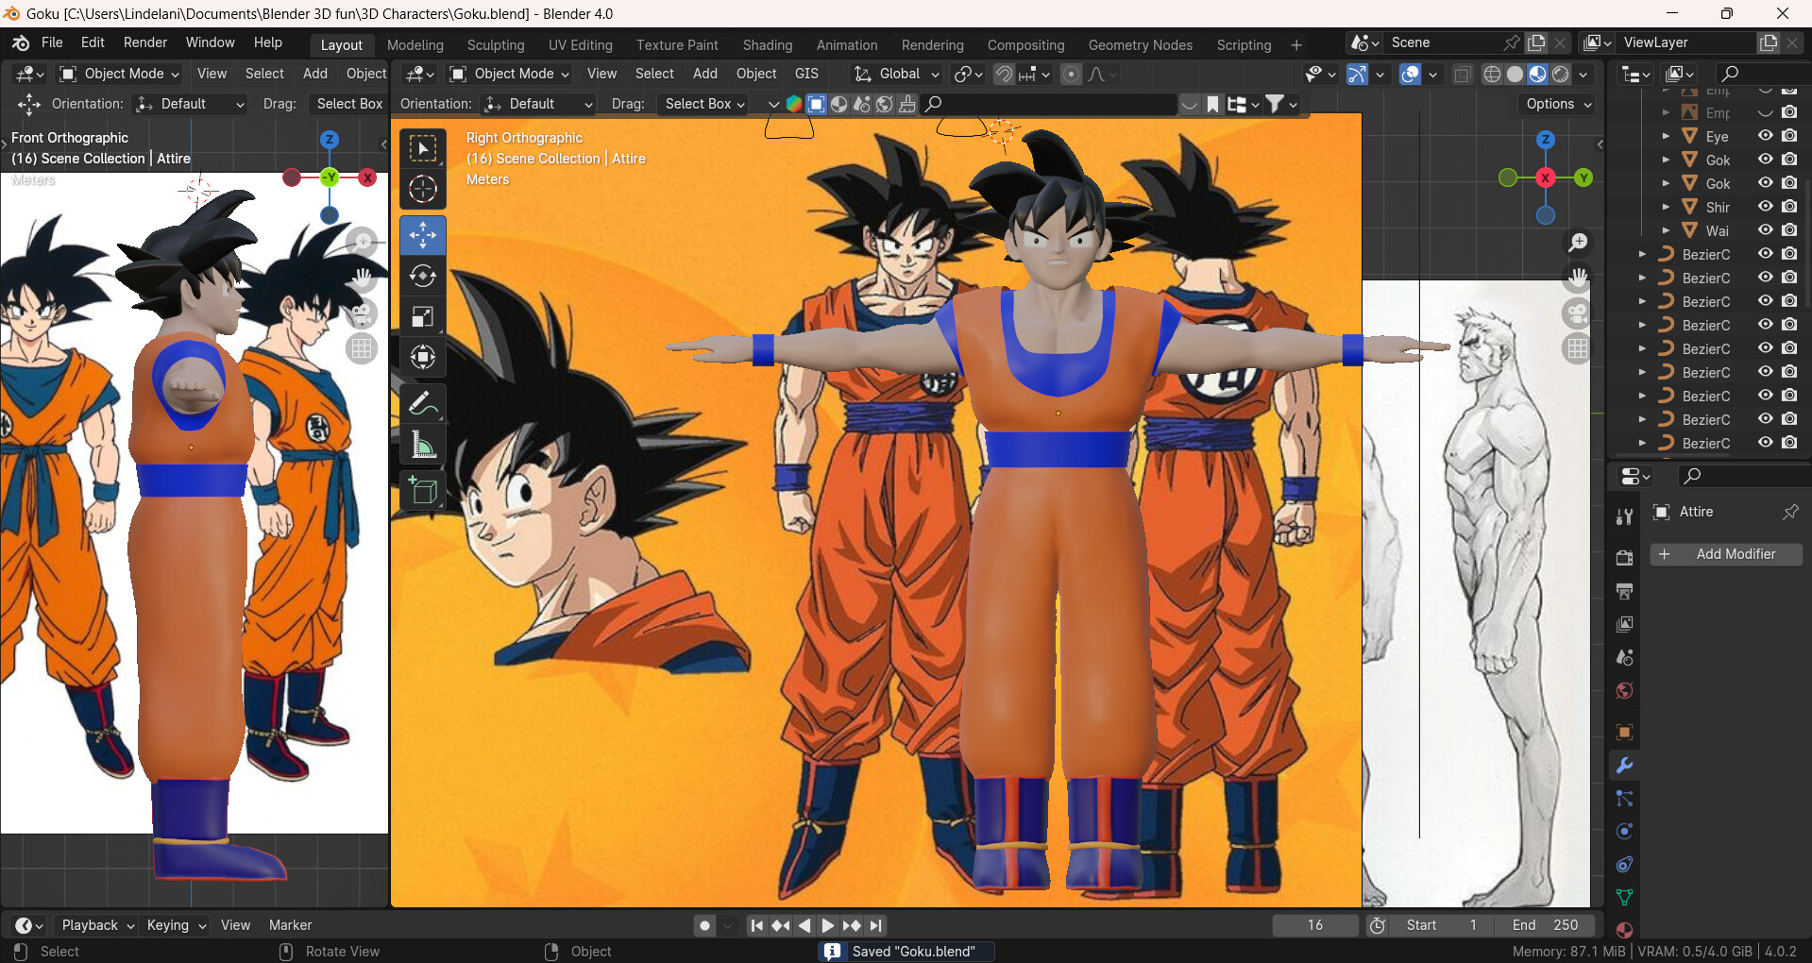This screenshot has height=963, width=1812.
Task: Toggle X-ray display in viewport header
Action: (1463, 74)
